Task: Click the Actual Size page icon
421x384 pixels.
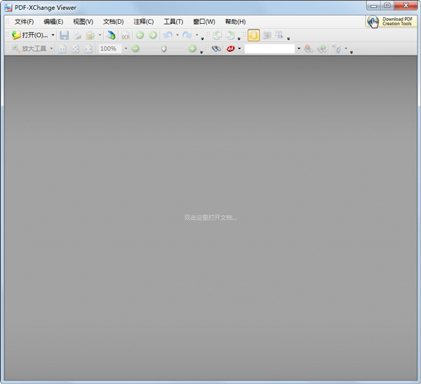Action: pos(62,48)
